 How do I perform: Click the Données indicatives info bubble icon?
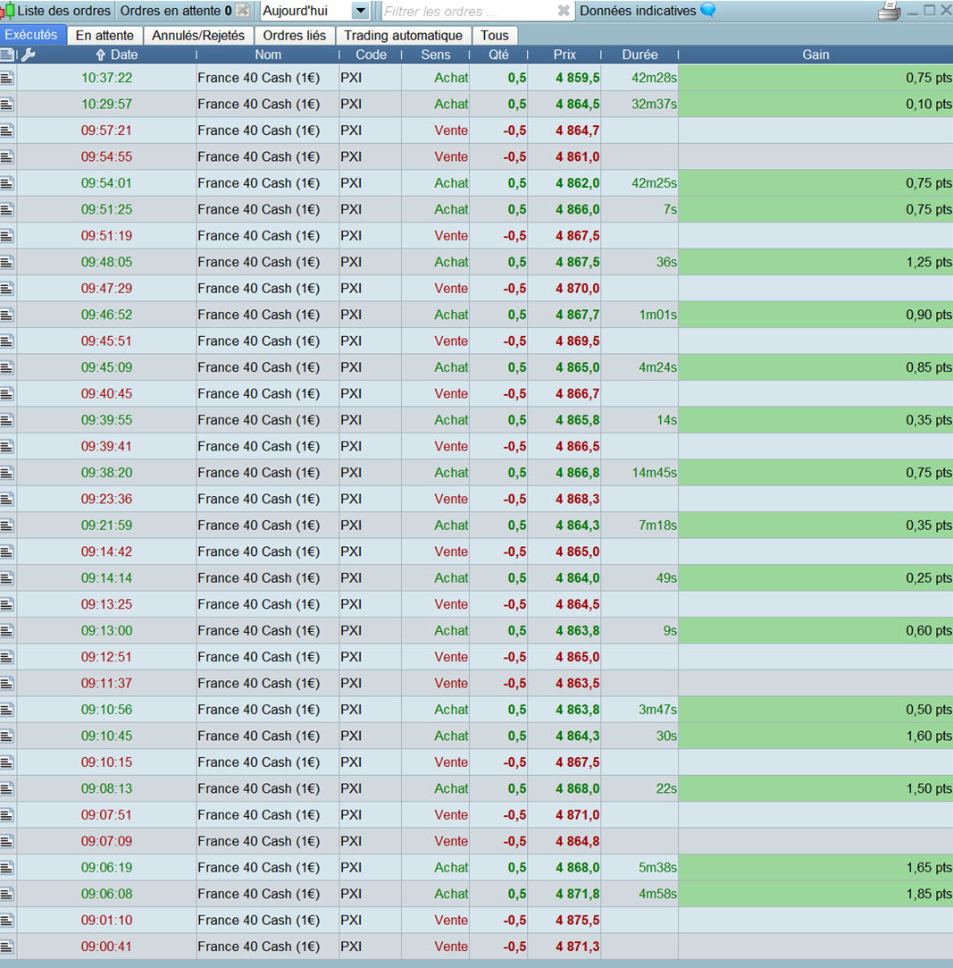click(708, 10)
